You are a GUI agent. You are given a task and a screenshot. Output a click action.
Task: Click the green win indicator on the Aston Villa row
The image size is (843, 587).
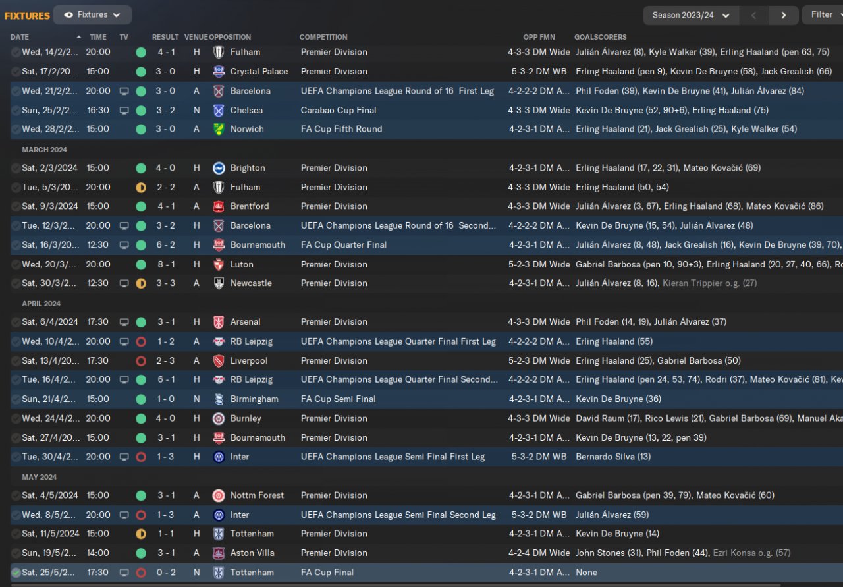click(x=141, y=553)
